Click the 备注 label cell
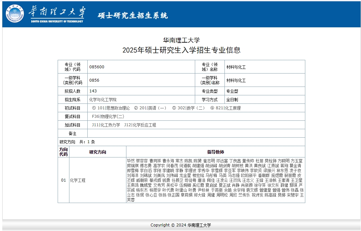 point(73,133)
